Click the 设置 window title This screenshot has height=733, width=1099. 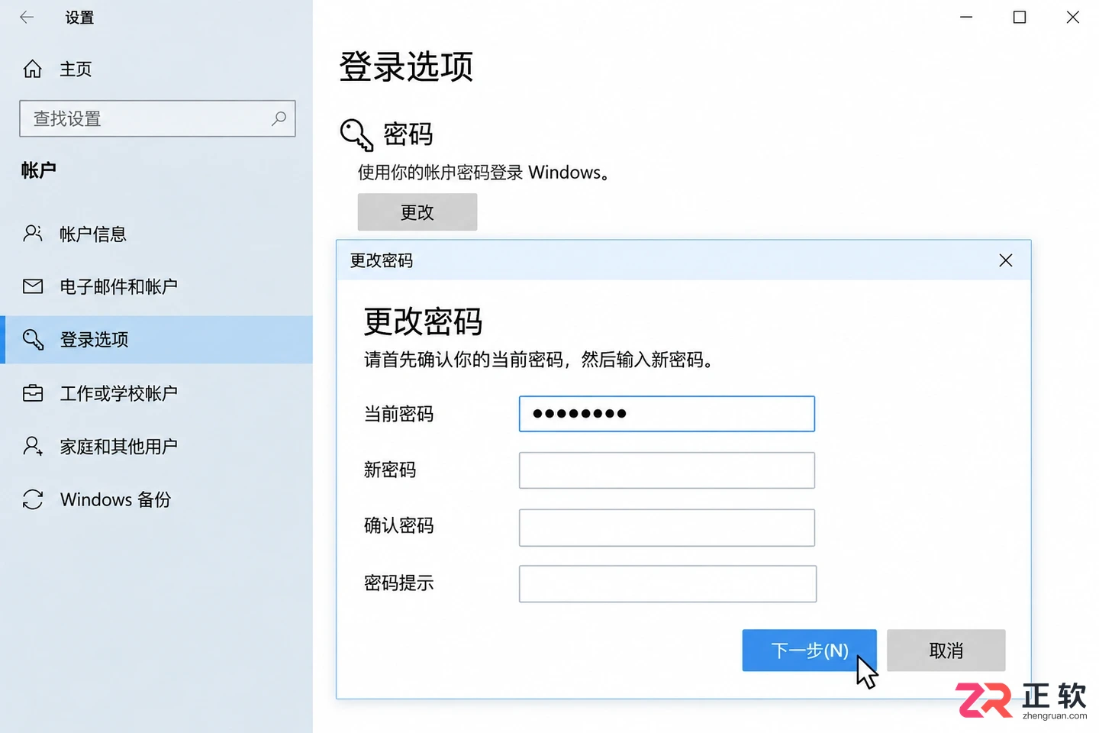pyautogui.click(x=79, y=17)
